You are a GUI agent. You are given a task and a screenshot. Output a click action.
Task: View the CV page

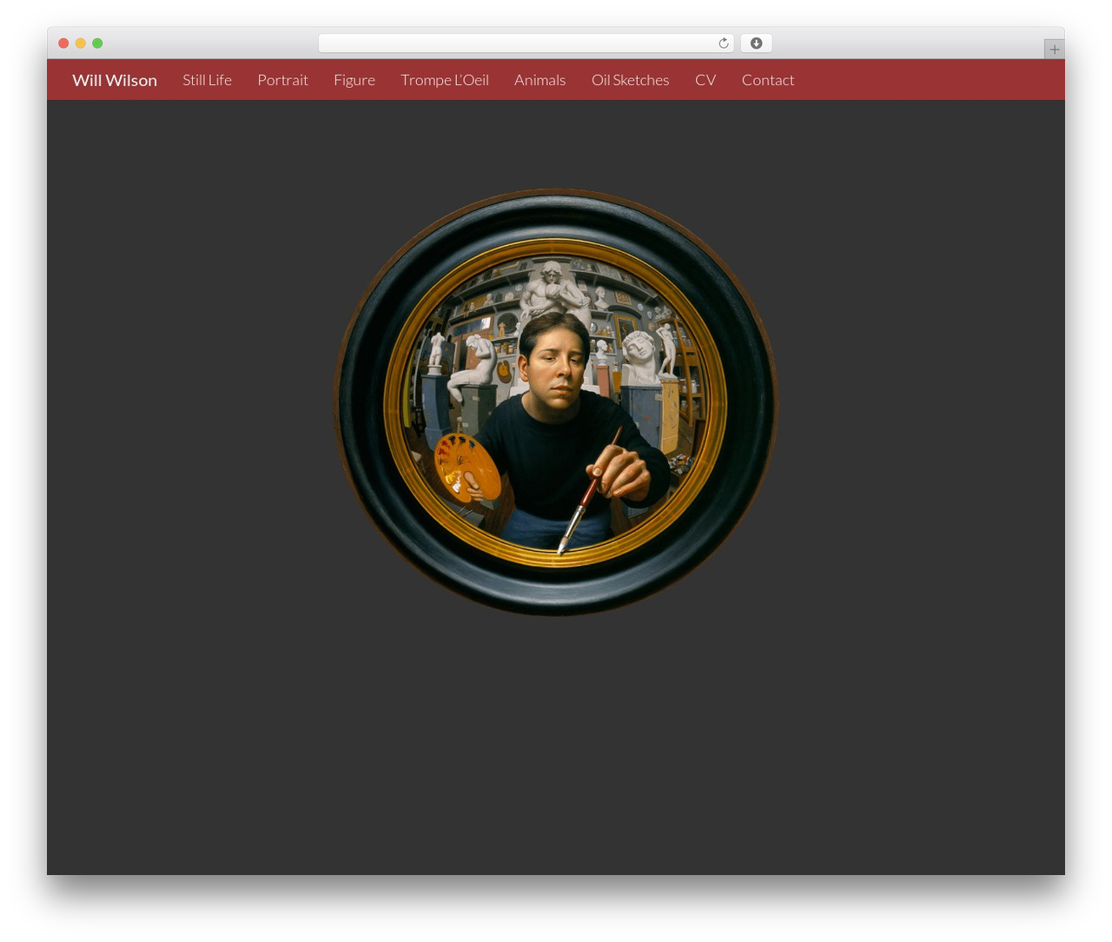pos(705,80)
